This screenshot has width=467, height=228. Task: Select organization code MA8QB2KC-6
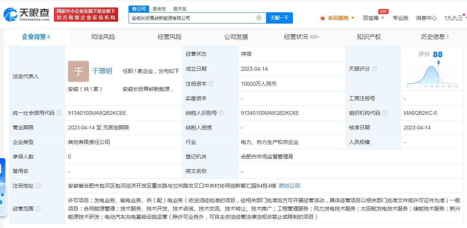pos(420,113)
